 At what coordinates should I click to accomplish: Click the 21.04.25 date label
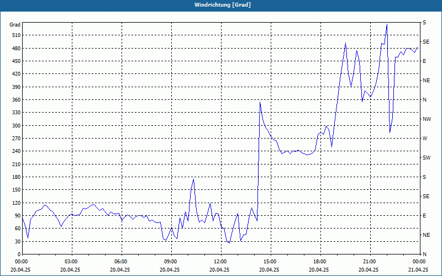pos(418,269)
